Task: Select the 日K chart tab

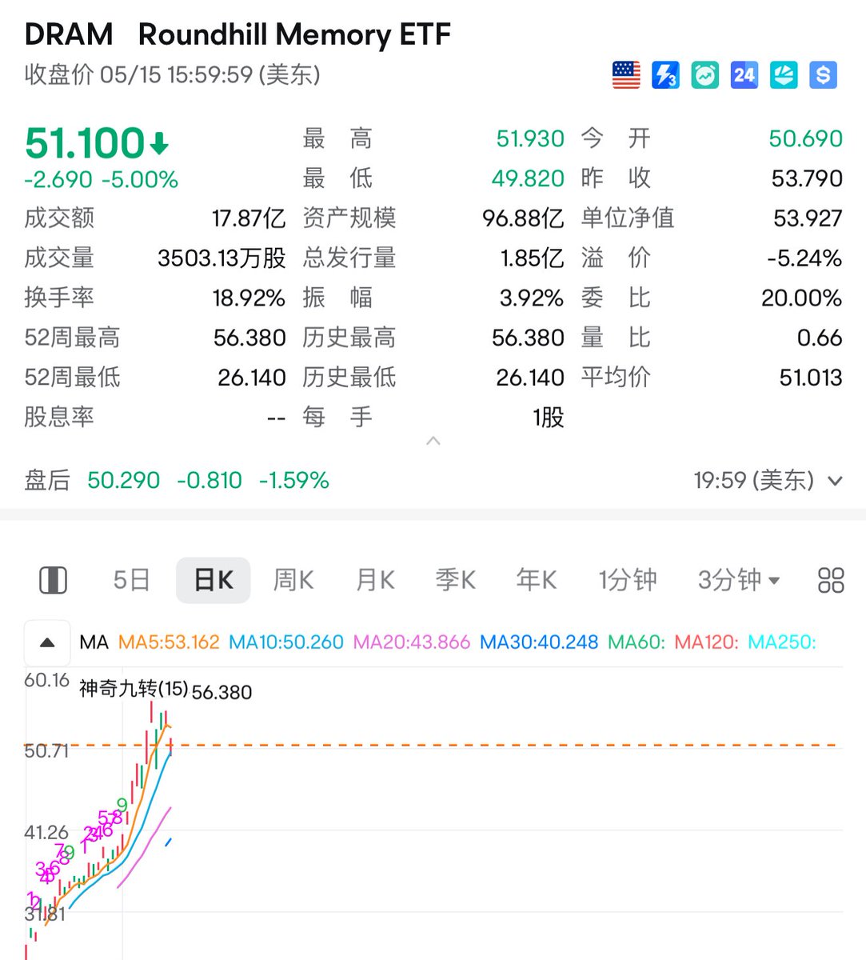Action: 214,579
